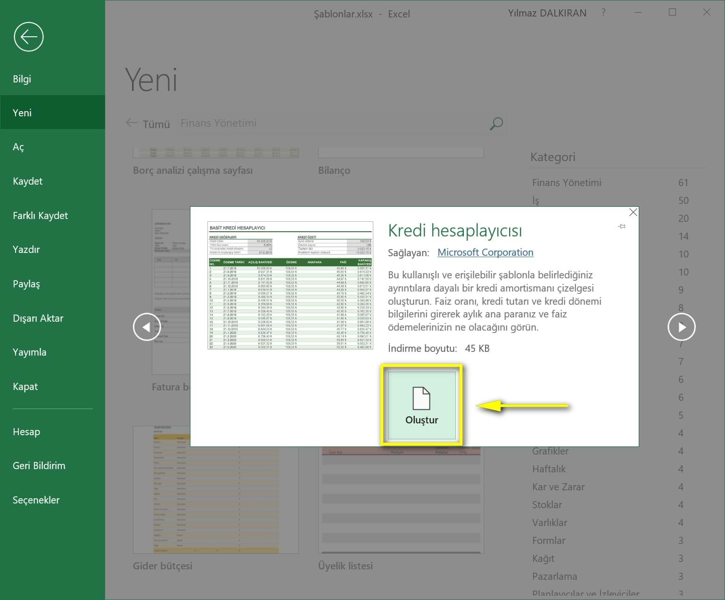
Task: Select Yeni in the sidebar
Action: [52, 113]
